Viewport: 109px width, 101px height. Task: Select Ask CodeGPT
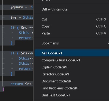(x=72, y=53)
